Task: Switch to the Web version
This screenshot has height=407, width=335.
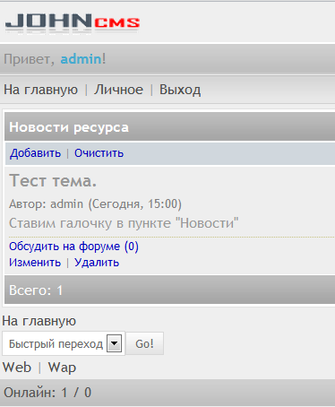Action: 17,368
